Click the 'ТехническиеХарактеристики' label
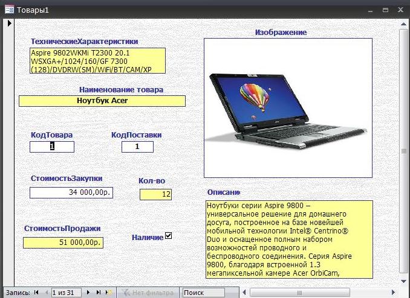Screen dimensions: 410x298 point(85,42)
